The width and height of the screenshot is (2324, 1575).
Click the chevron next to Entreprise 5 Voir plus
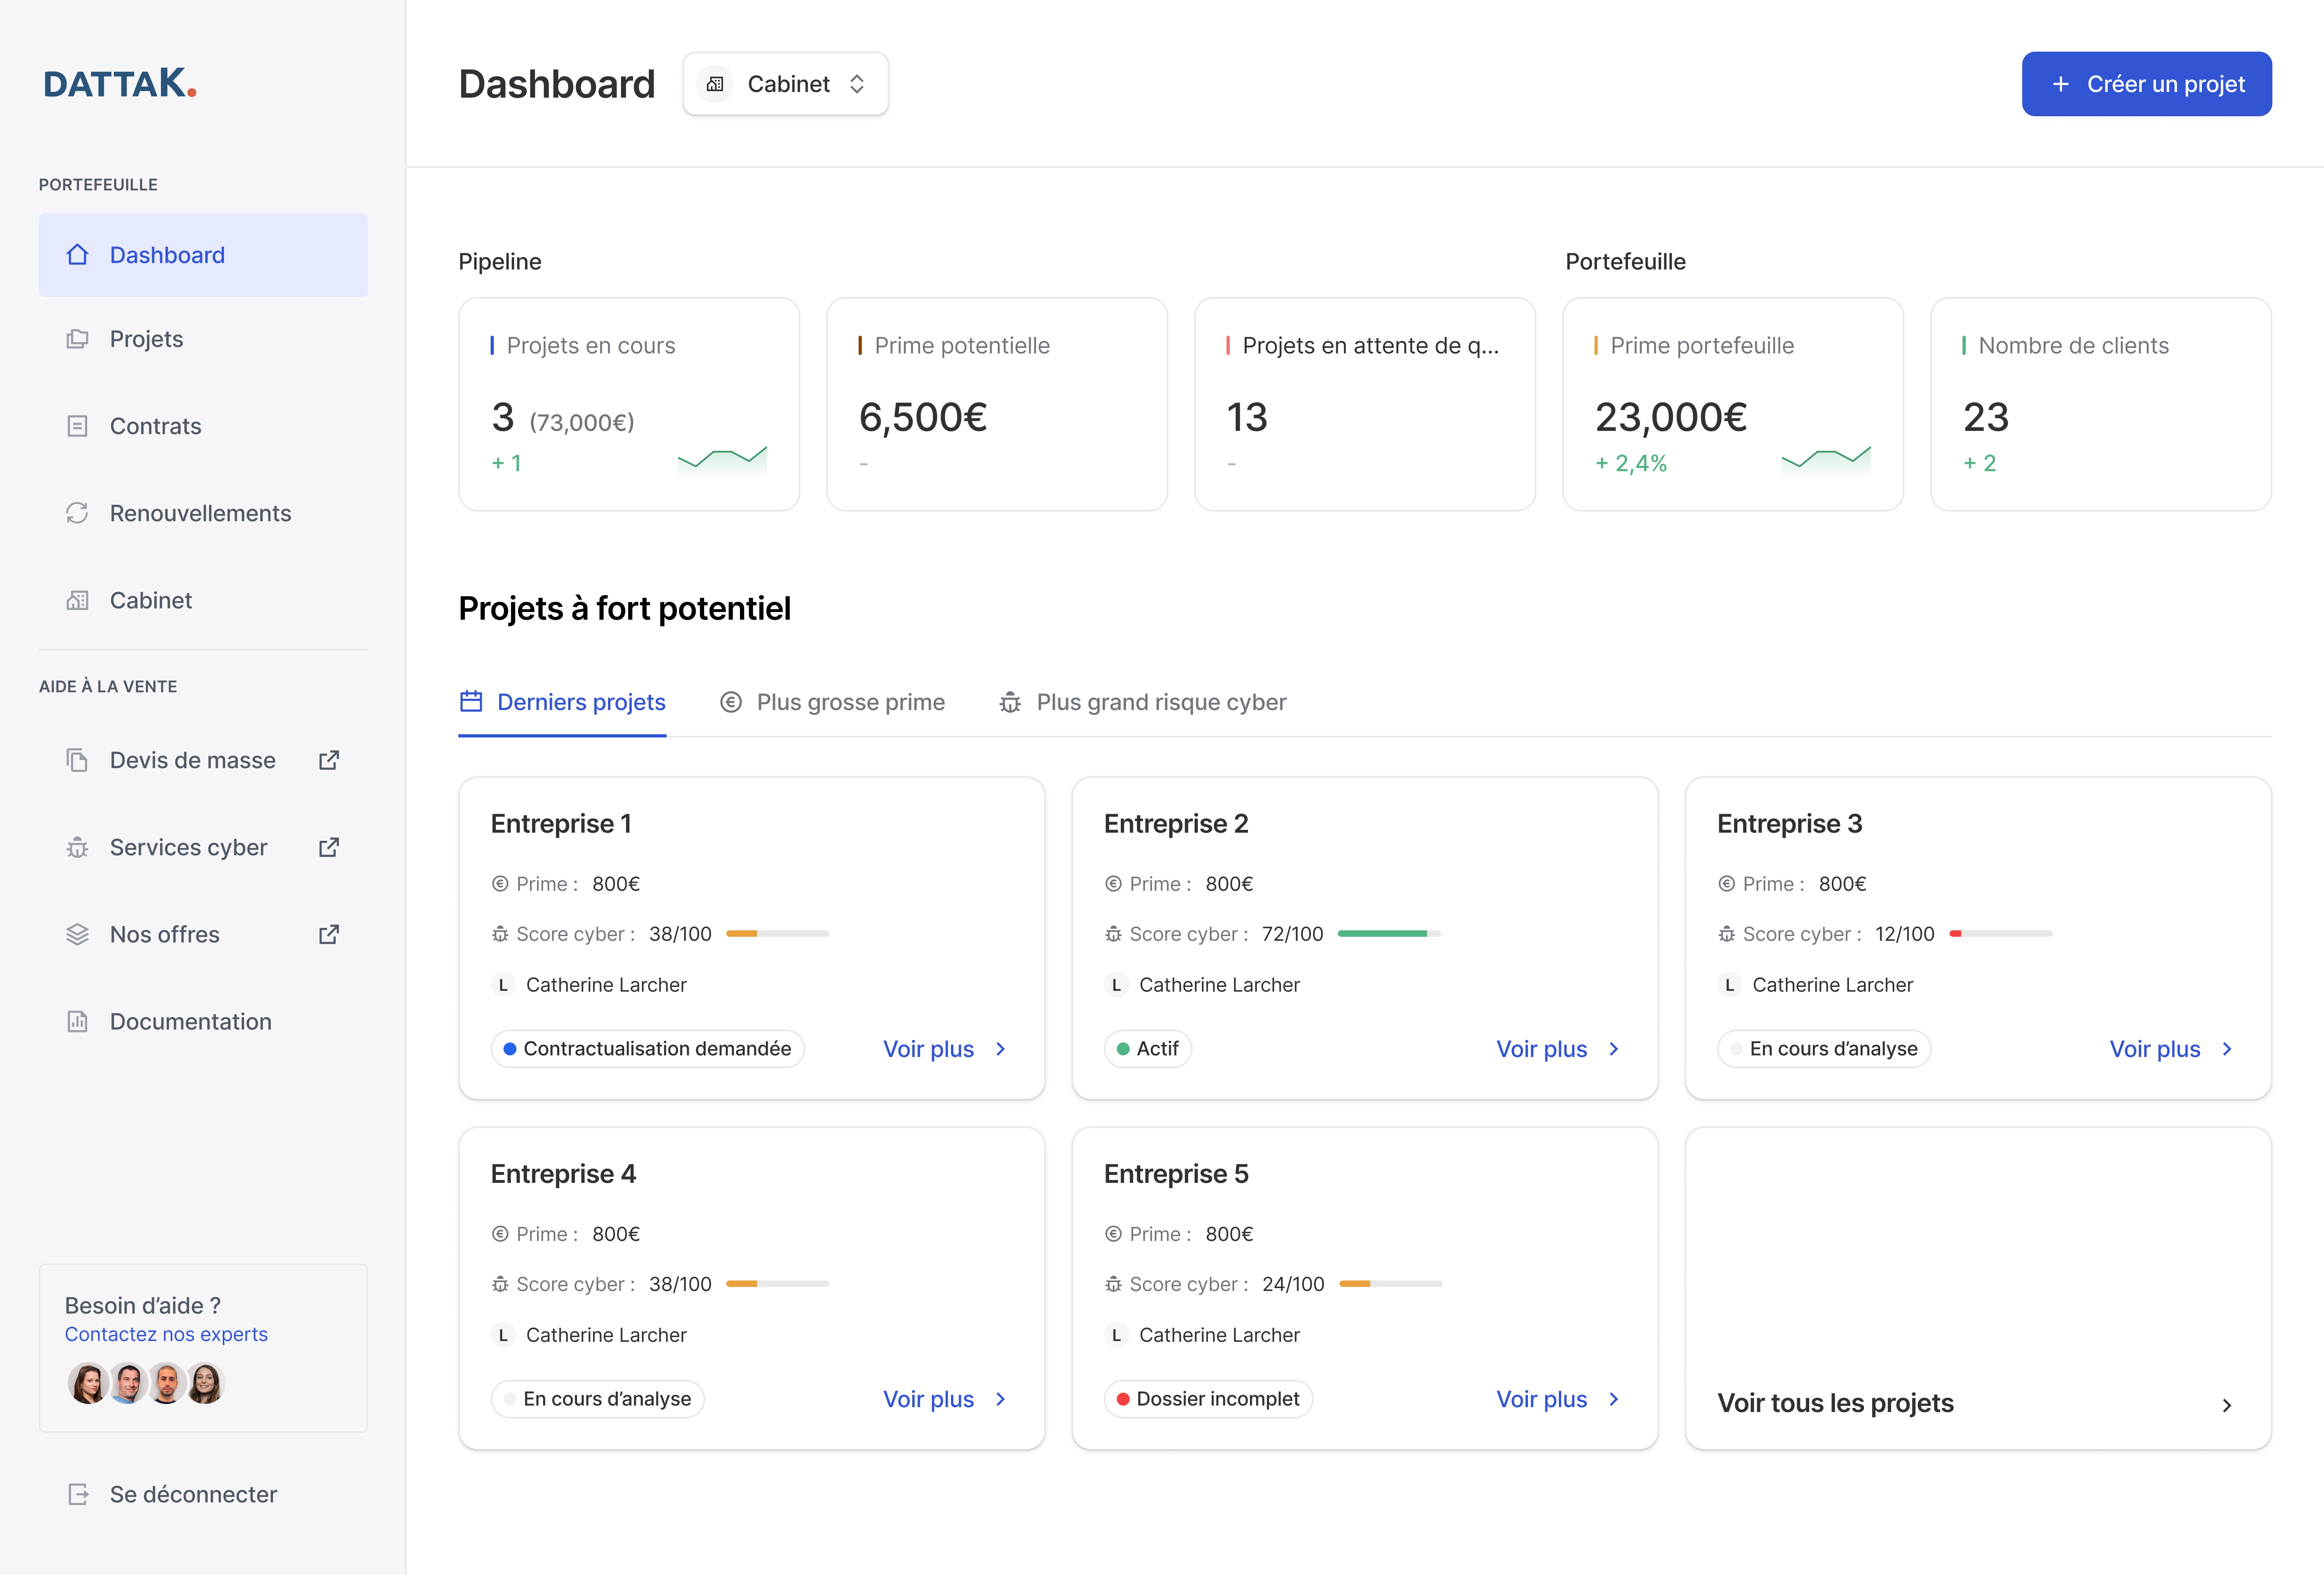pyautogui.click(x=1614, y=1399)
